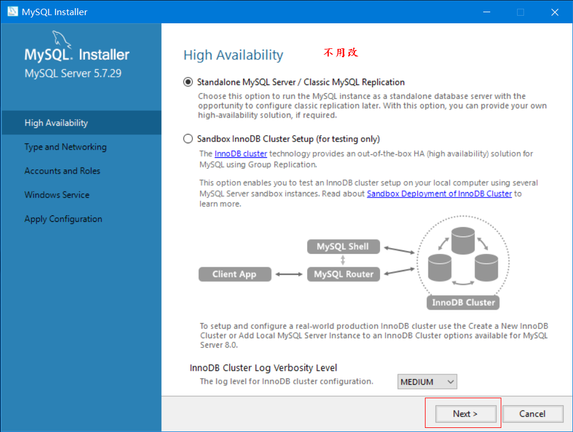
Task: Click the MySQL Router diagram box
Action: (343, 274)
